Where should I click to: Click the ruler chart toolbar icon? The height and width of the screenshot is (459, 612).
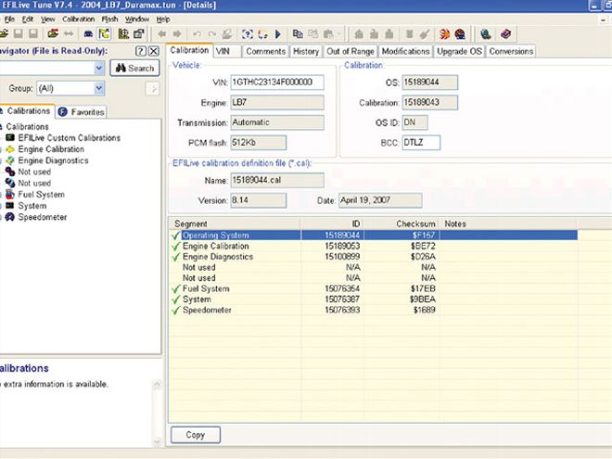123,34
